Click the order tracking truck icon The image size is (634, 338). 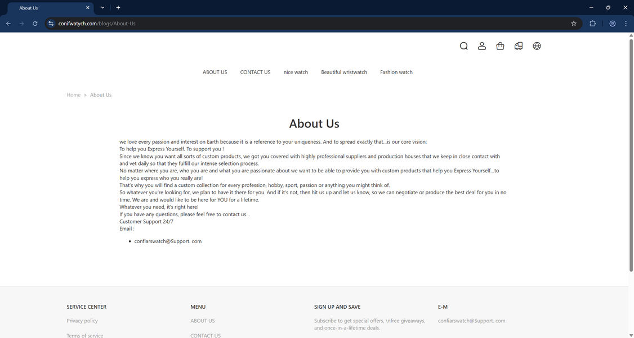519,46
